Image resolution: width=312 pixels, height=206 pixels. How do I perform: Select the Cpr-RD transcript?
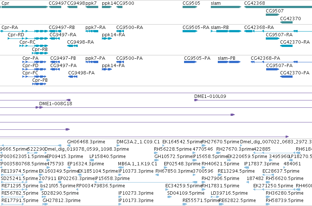tap(28, 38)
